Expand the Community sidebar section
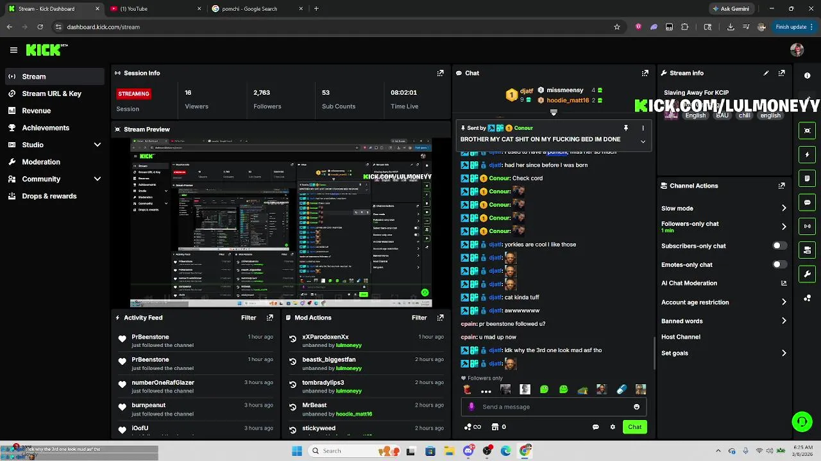Image resolution: width=821 pixels, height=461 pixels. point(97,179)
